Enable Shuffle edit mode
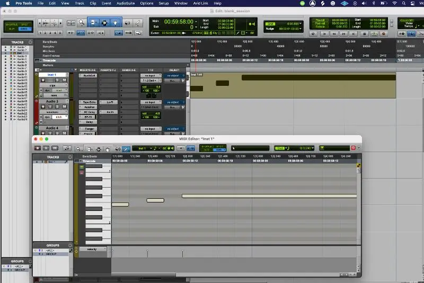This screenshot has width=424, height=283. coord(12,24)
